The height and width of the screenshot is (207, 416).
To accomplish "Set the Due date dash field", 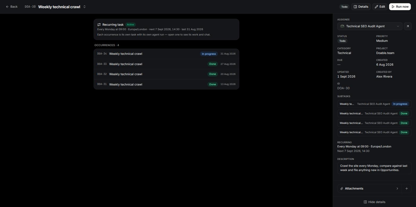I will tap(339, 65).
